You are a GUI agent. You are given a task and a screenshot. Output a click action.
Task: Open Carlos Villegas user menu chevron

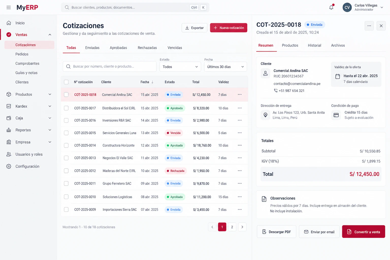(382, 7)
